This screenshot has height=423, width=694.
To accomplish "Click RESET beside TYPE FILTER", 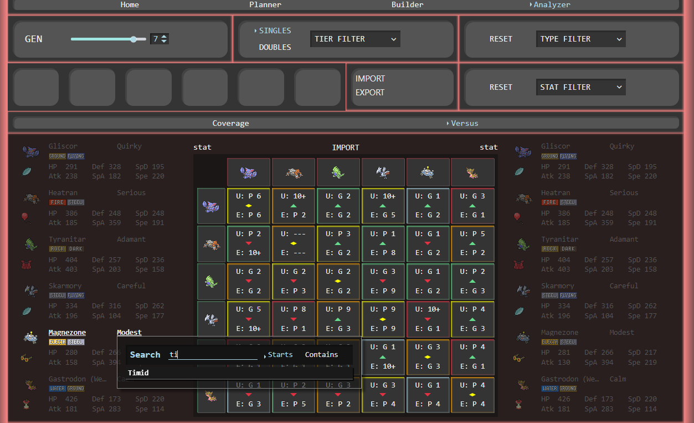I will (x=501, y=39).
